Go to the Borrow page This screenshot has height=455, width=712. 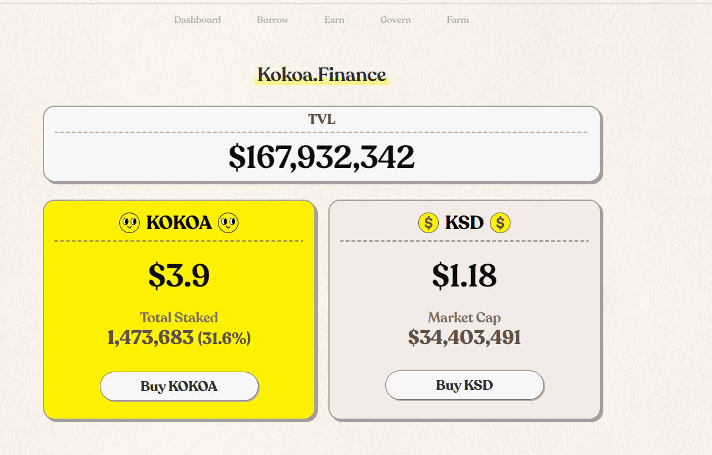pos(273,20)
